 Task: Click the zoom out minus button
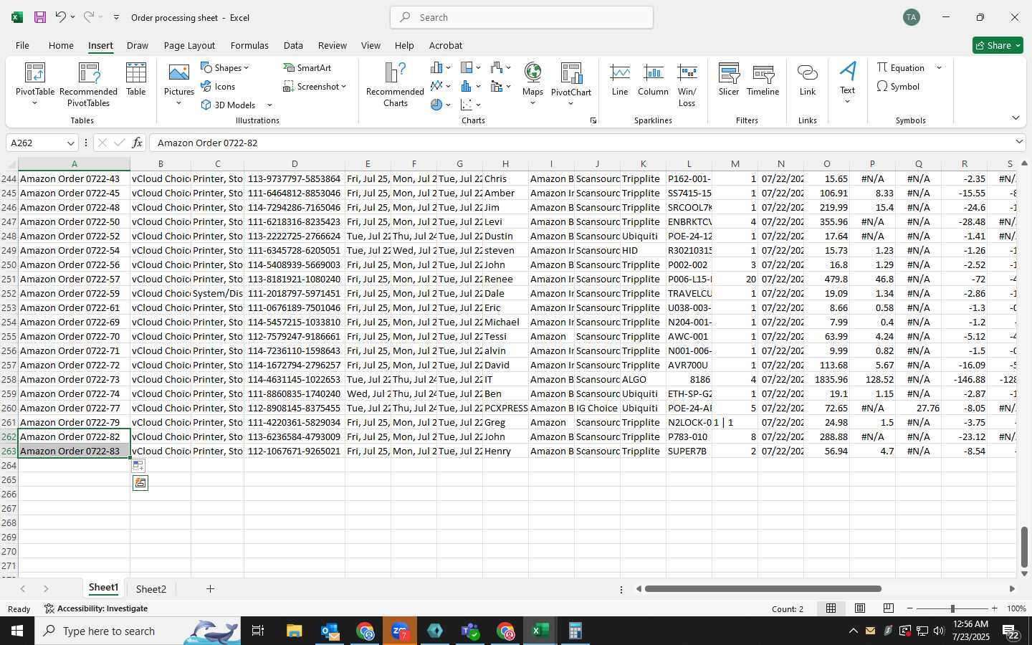coord(910,608)
